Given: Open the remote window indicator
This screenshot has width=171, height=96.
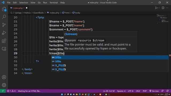Looking at the screenshot, I should coord(3,91).
